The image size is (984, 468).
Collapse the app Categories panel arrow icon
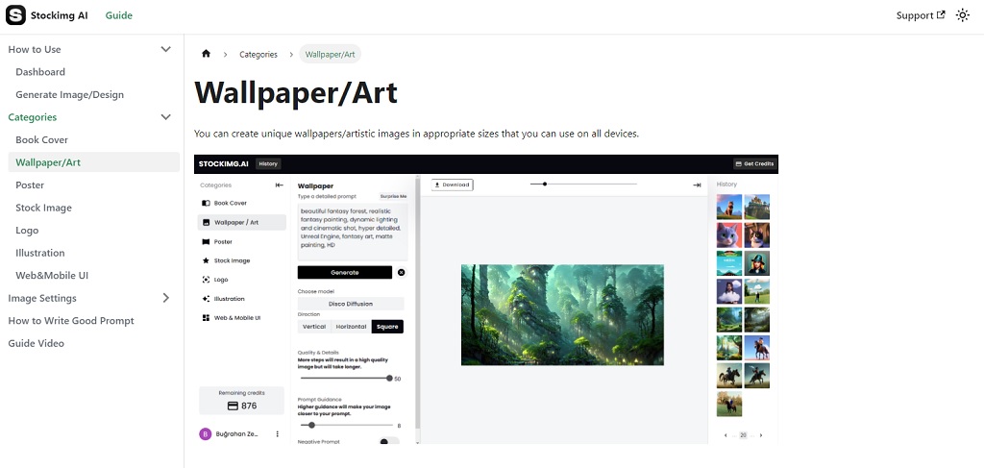click(x=280, y=185)
